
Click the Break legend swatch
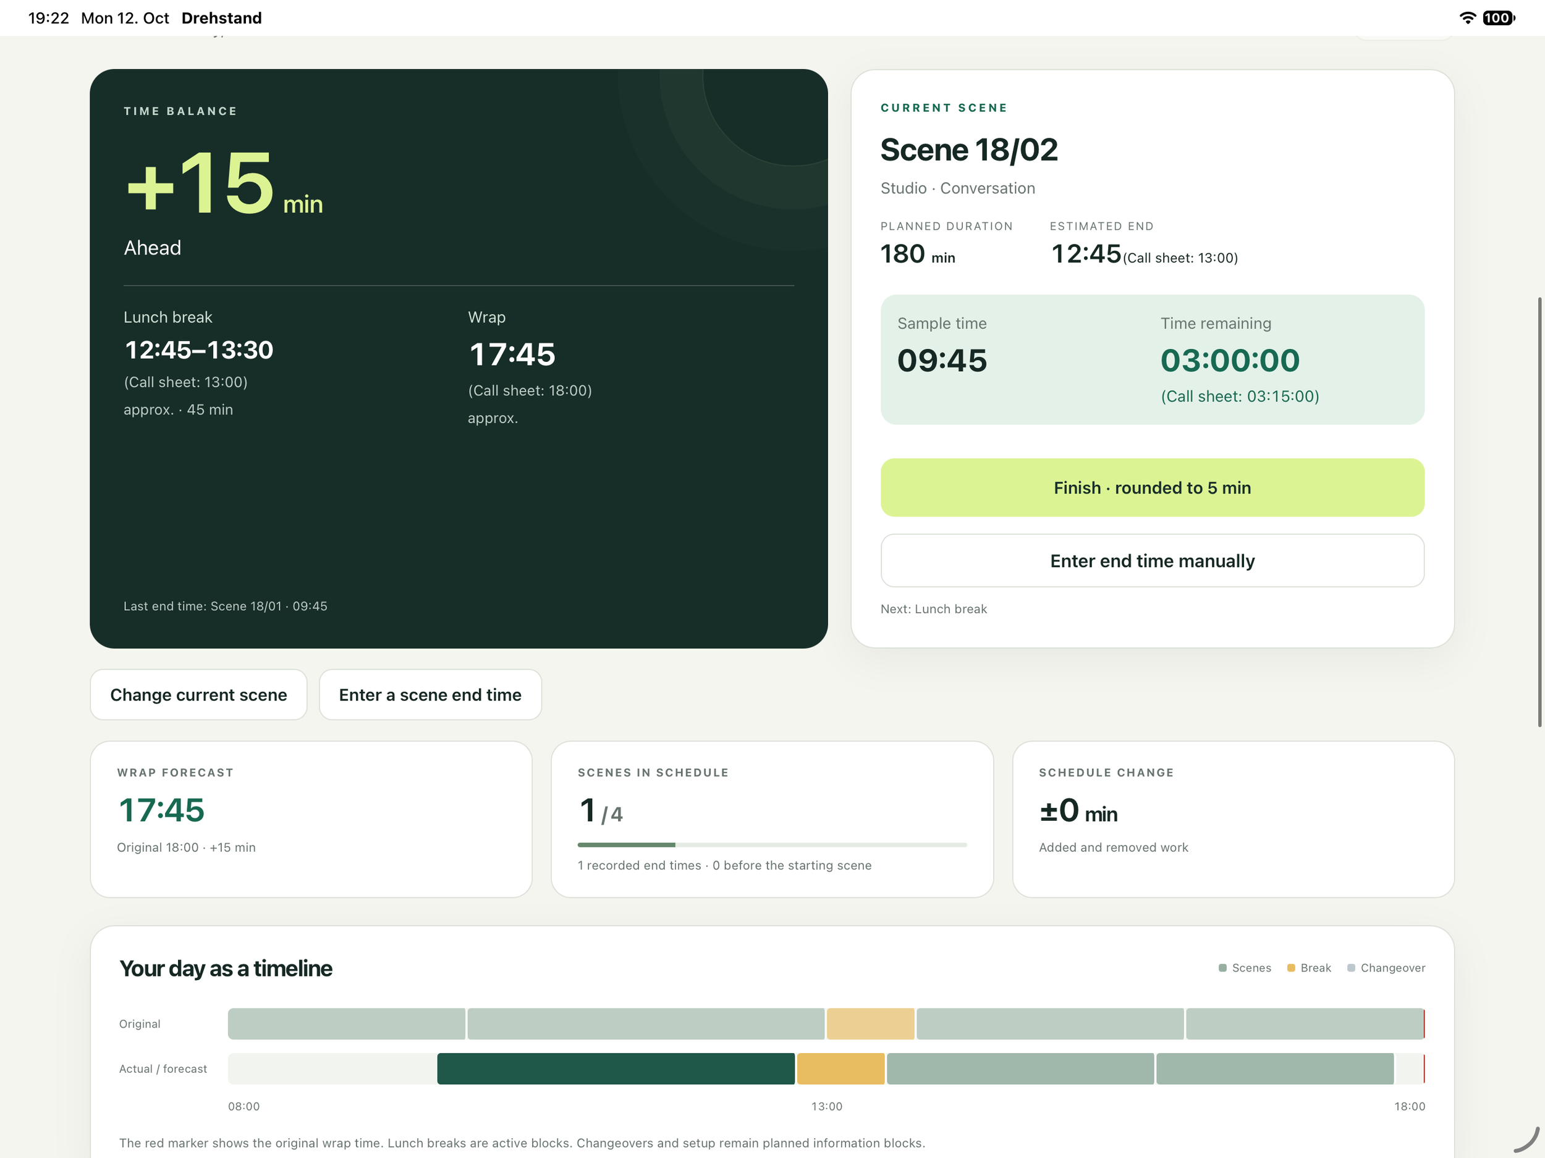tap(1291, 967)
